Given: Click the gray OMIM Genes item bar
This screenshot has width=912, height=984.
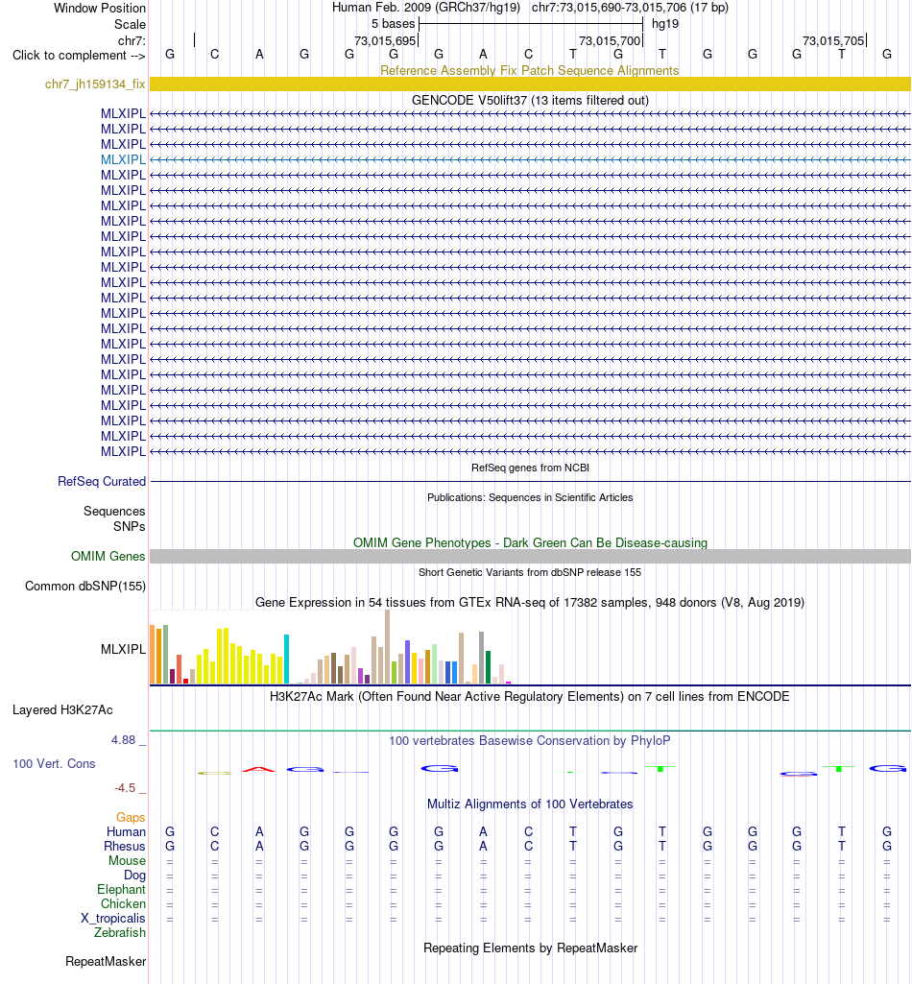Looking at the screenshot, I should click(x=530, y=556).
